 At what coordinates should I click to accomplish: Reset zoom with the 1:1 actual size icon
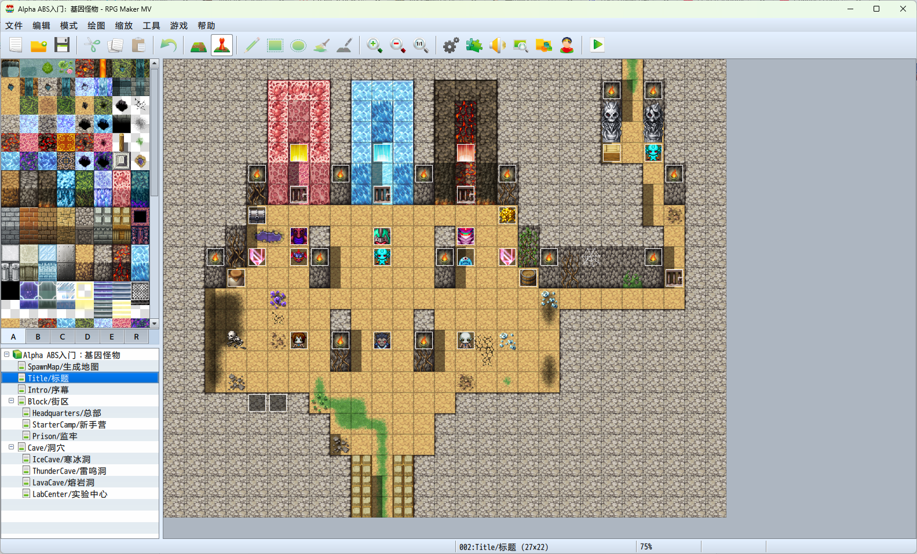point(421,45)
